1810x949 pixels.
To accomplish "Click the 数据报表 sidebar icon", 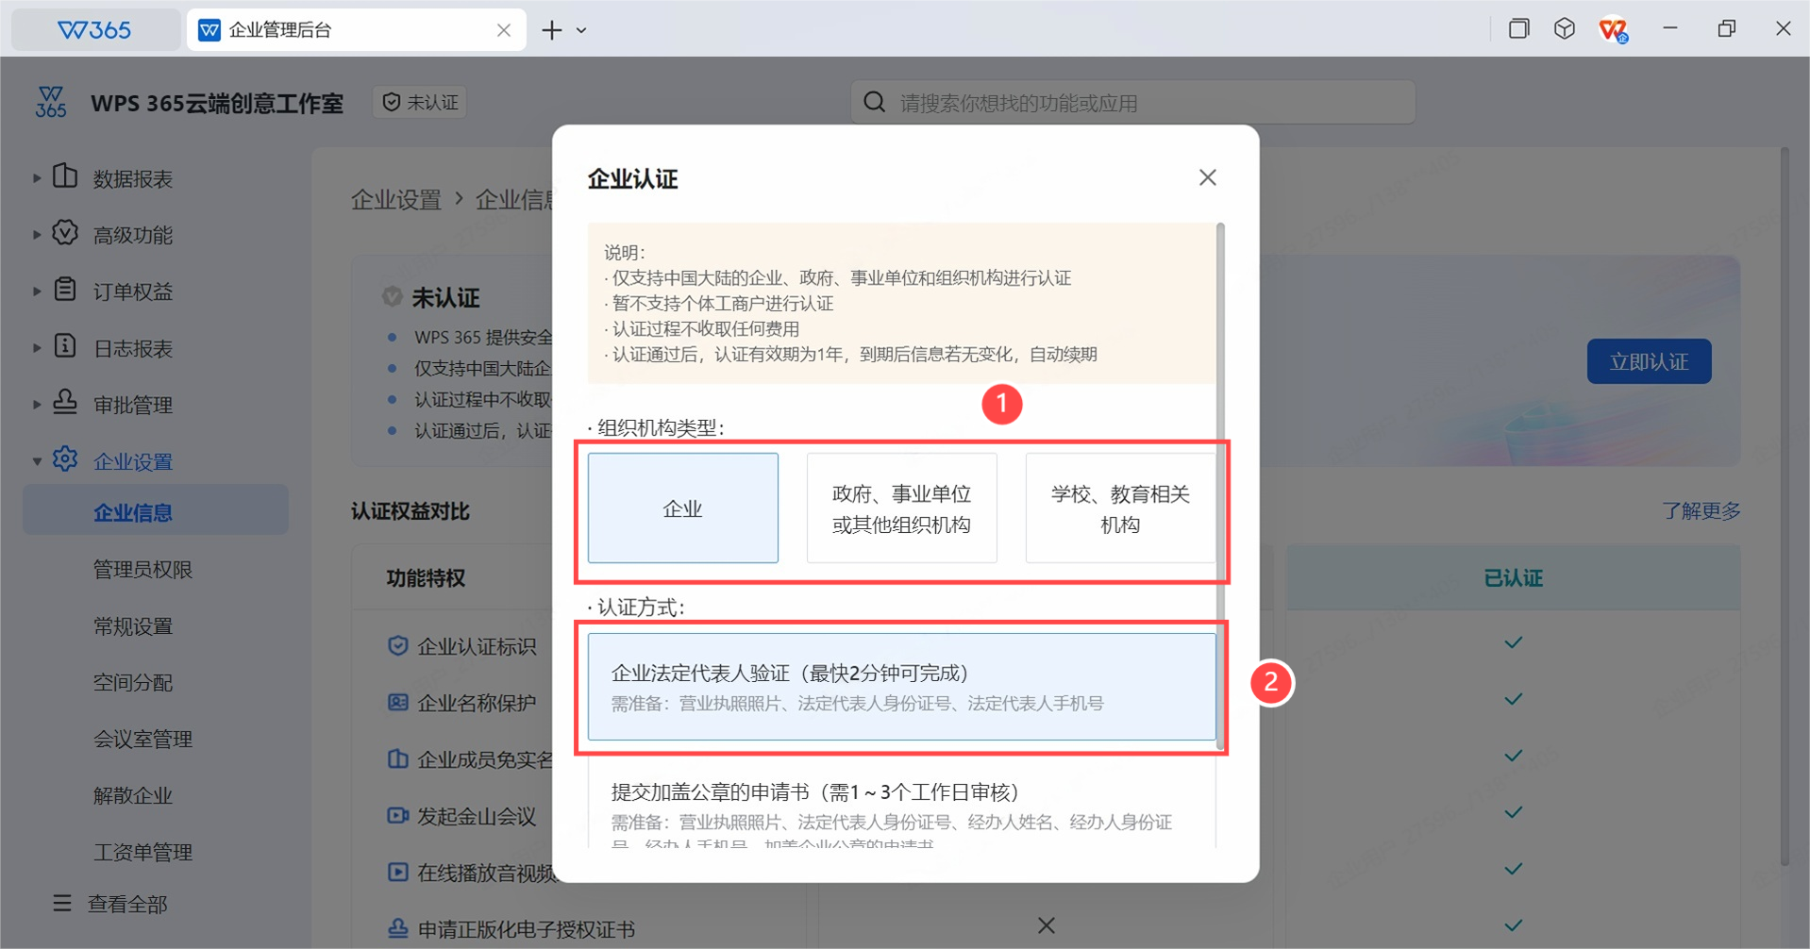I will click(x=65, y=175).
